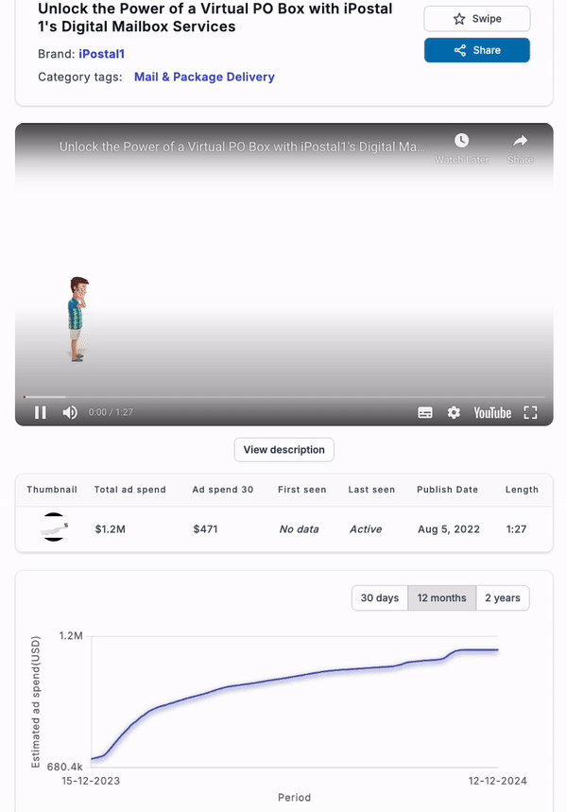
Task: Open the video player's Share arrow
Action: point(521,148)
